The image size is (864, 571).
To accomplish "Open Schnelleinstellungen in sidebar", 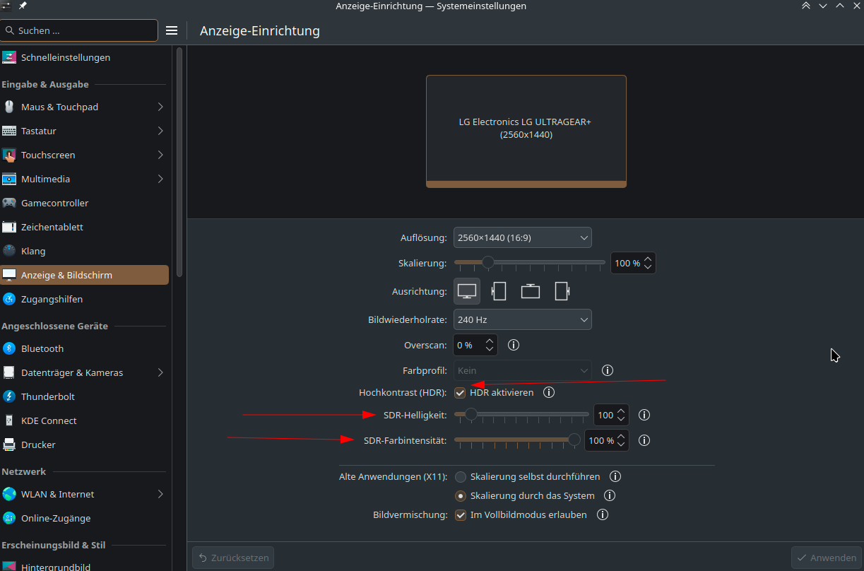I will (85, 57).
